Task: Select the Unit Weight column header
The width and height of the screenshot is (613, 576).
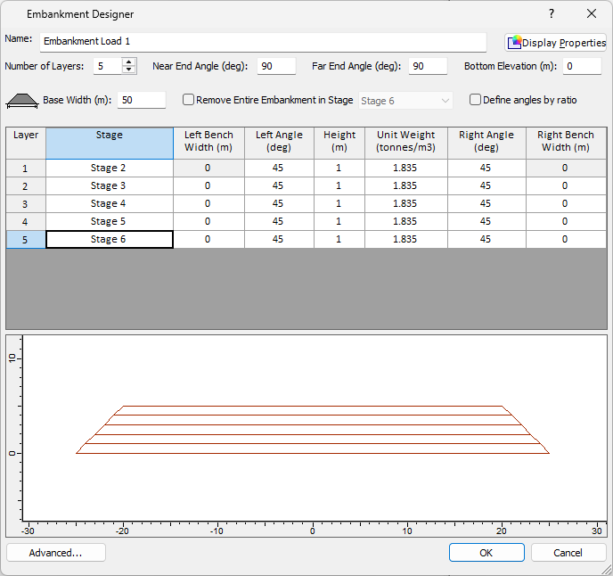Action: pos(406,144)
